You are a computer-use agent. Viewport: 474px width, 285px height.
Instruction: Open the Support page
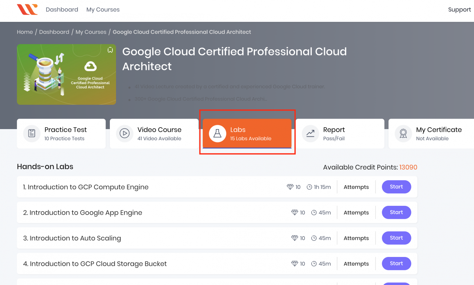pyautogui.click(x=459, y=10)
